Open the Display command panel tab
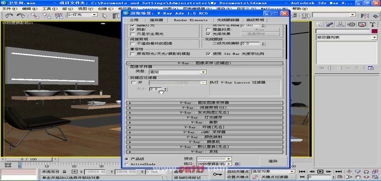The width and height of the screenshot is (381, 181). (362, 24)
